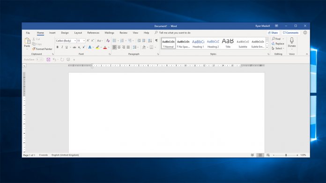Undo the last action

pos(54,59)
